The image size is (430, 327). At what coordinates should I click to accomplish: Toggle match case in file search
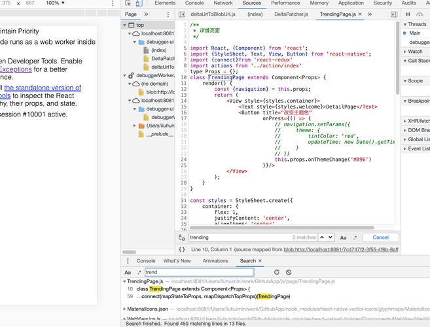coord(343,237)
